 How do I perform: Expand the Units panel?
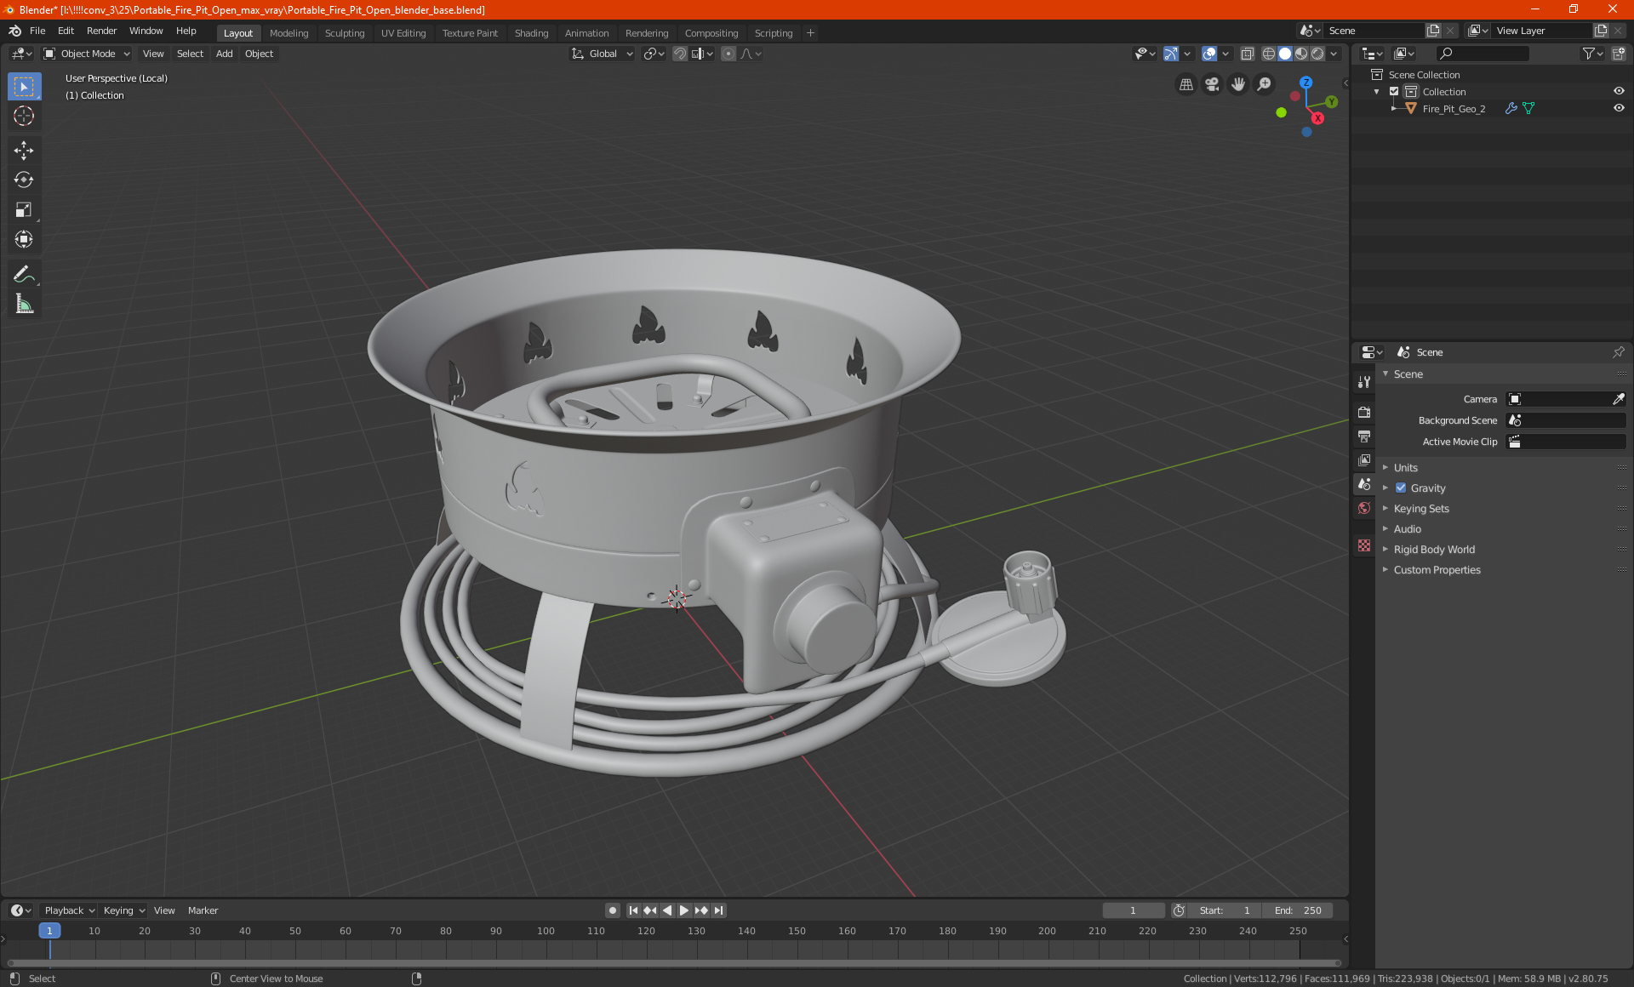(x=1405, y=467)
